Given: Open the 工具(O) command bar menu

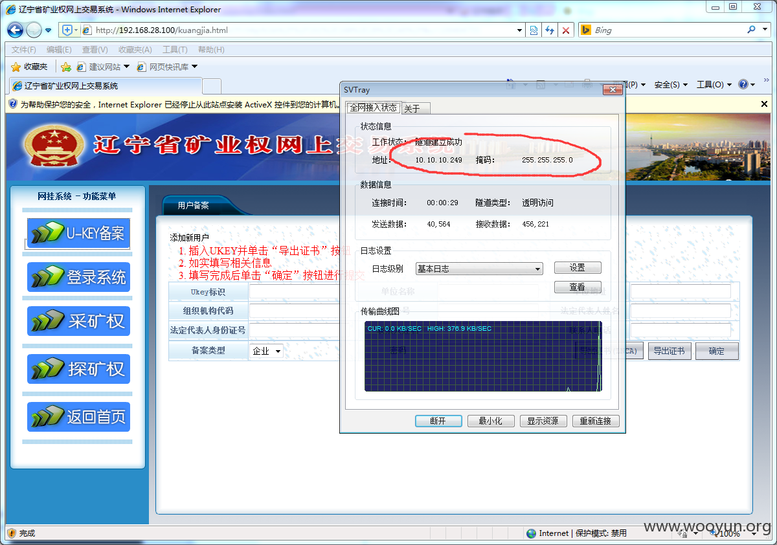Looking at the screenshot, I should point(714,85).
